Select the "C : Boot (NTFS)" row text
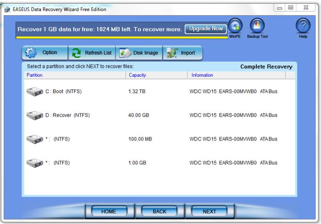This screenshot has width=321, height=224. coord(63,91)
